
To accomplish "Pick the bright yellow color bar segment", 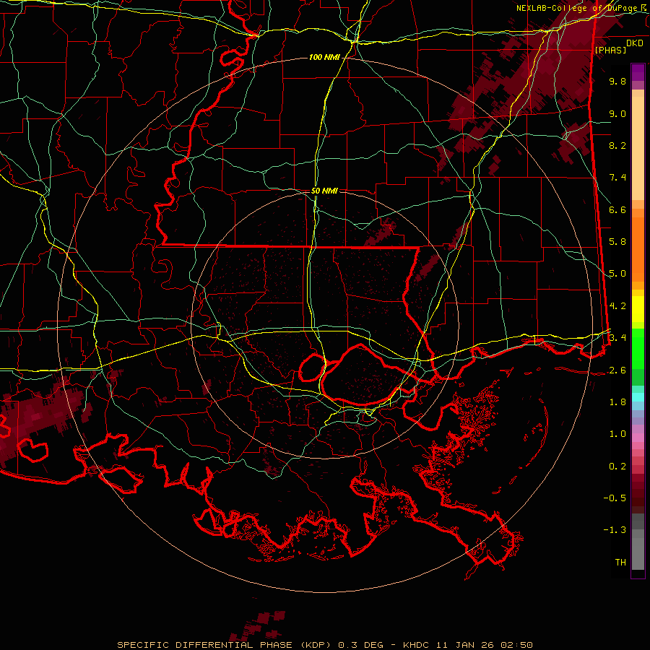I will coord(638,309).
